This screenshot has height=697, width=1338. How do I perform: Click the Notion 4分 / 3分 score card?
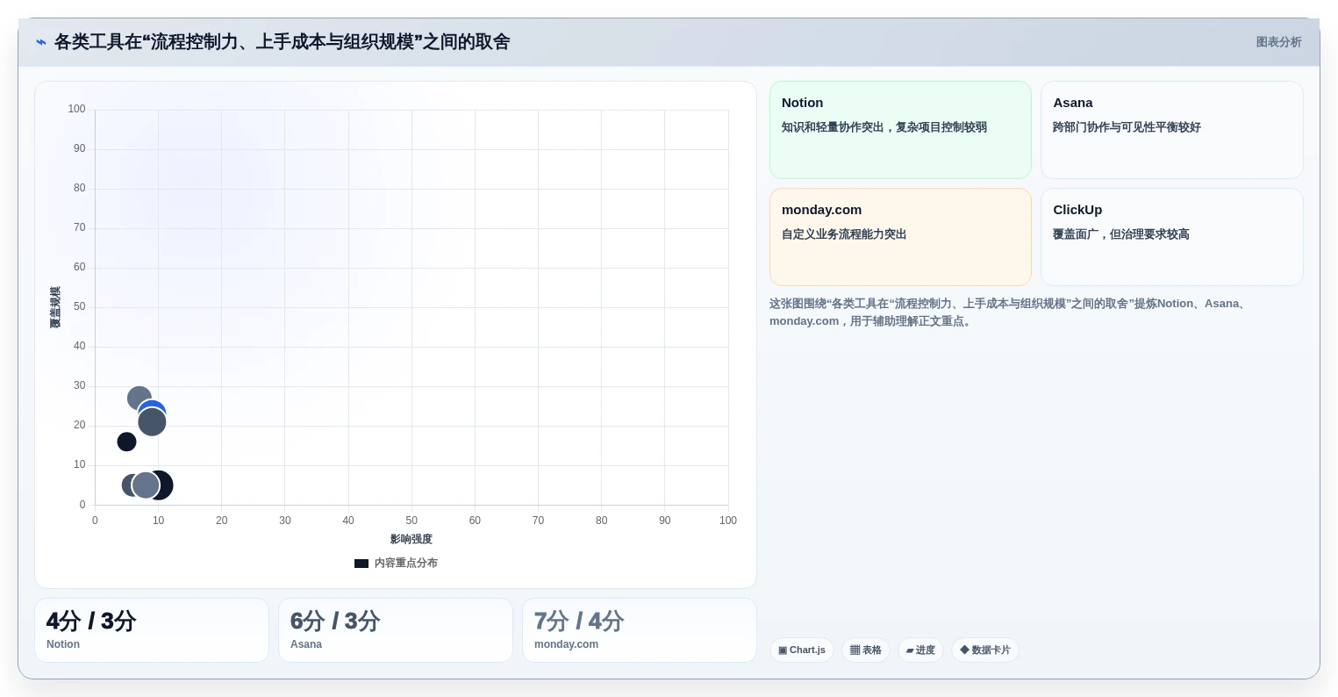point(152,630)
